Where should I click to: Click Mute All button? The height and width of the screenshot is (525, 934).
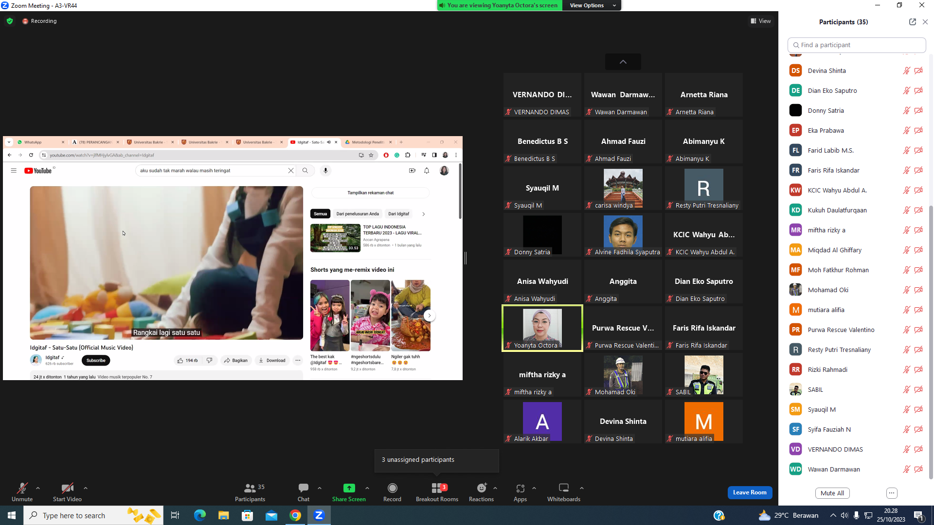[x=832, y=493]
